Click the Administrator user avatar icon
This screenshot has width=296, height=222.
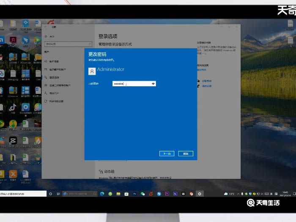tap(92, 71)
